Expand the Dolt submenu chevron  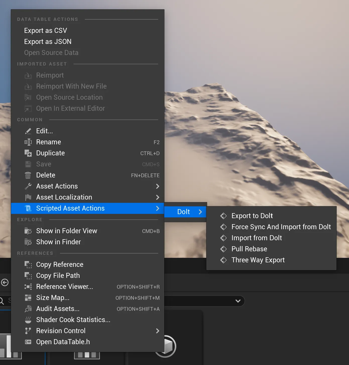pyautogui.click(x=200, y=212)
